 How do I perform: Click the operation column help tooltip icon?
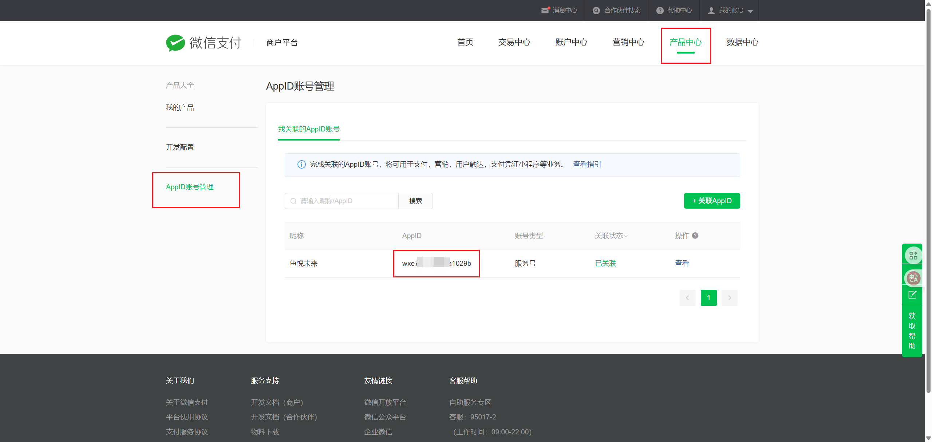[695, 236]
